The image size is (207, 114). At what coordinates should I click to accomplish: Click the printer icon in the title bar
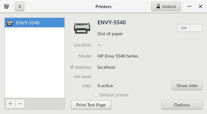click(x=6, y=6)
